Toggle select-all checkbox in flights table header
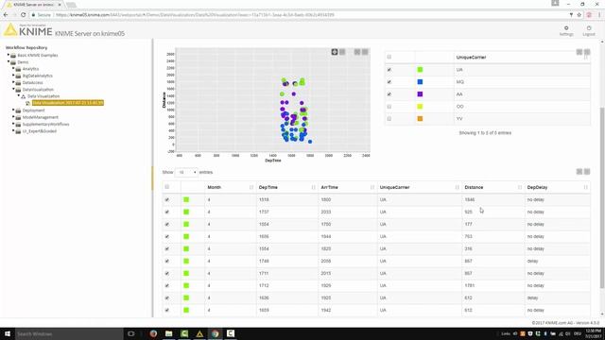Image resolution: width=605 pixels, height=340 pixels. click(x=166, y=187)
